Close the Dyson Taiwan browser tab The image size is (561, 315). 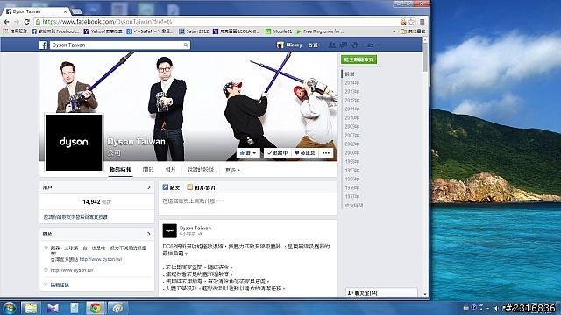[65, 11]
